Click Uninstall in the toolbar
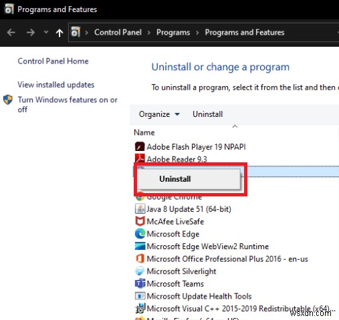Viewport: 339px width, 320px height. [208, 114]
